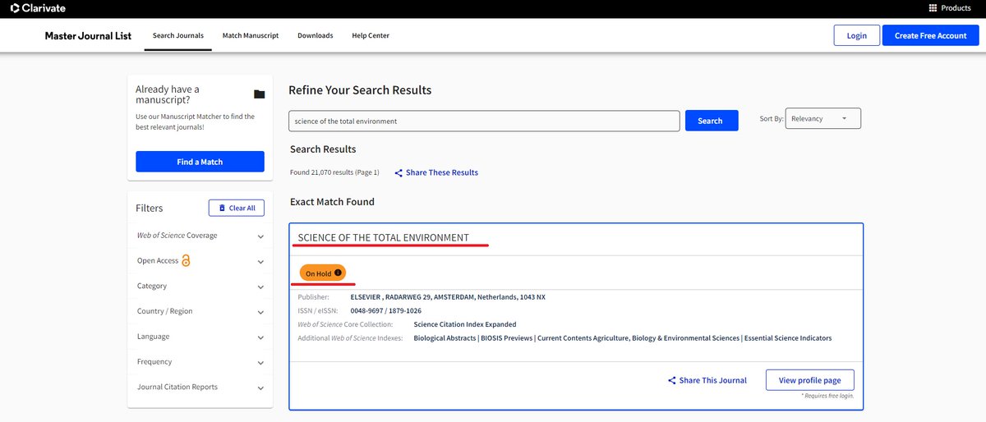Click Create Free Account button
Image resolution: width=986 pixels, height=422 pixels.
tap(930, 35)
